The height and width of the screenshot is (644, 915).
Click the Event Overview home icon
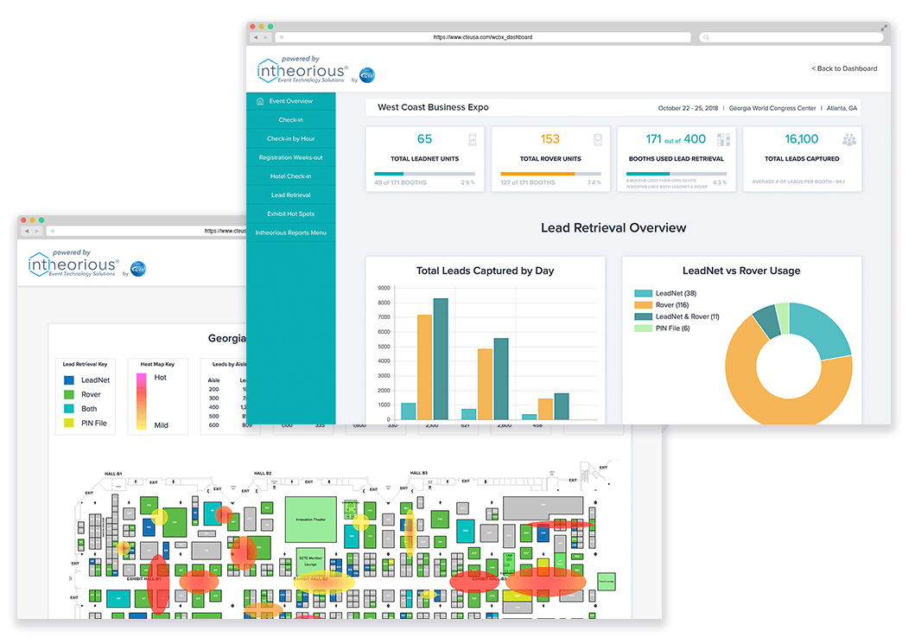pyautogui.click(x=260, y=101)
